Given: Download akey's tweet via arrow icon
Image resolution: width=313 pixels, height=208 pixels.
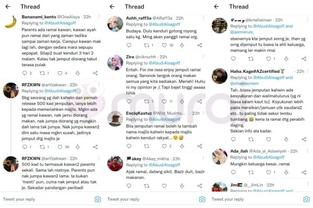Looking at the screenshot, I should coord(182,186).
